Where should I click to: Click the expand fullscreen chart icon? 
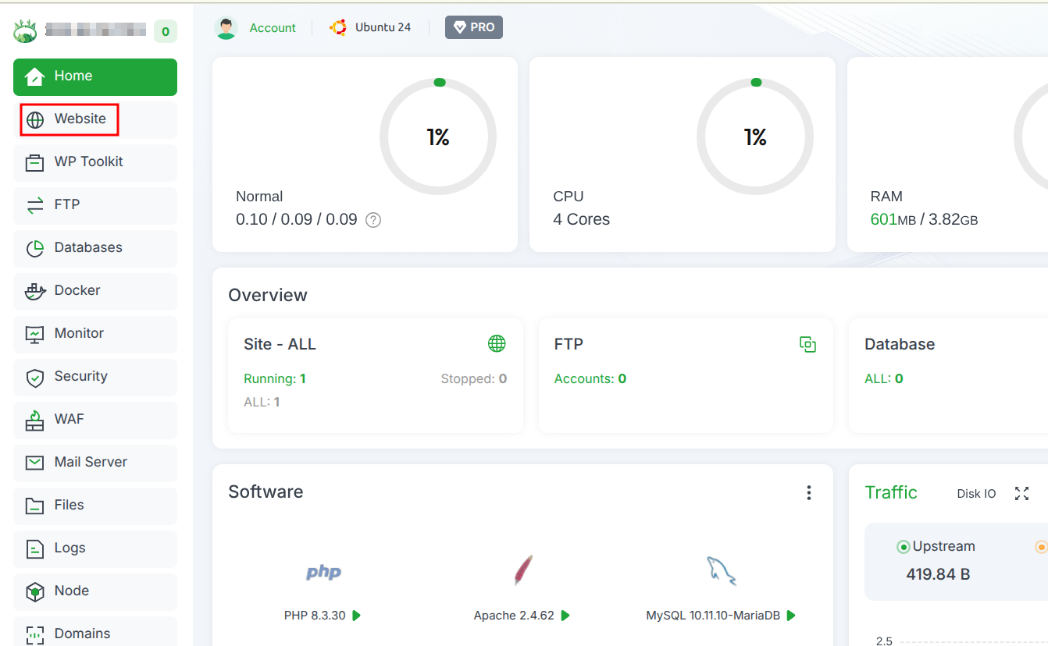click(x=1021, y=493)
